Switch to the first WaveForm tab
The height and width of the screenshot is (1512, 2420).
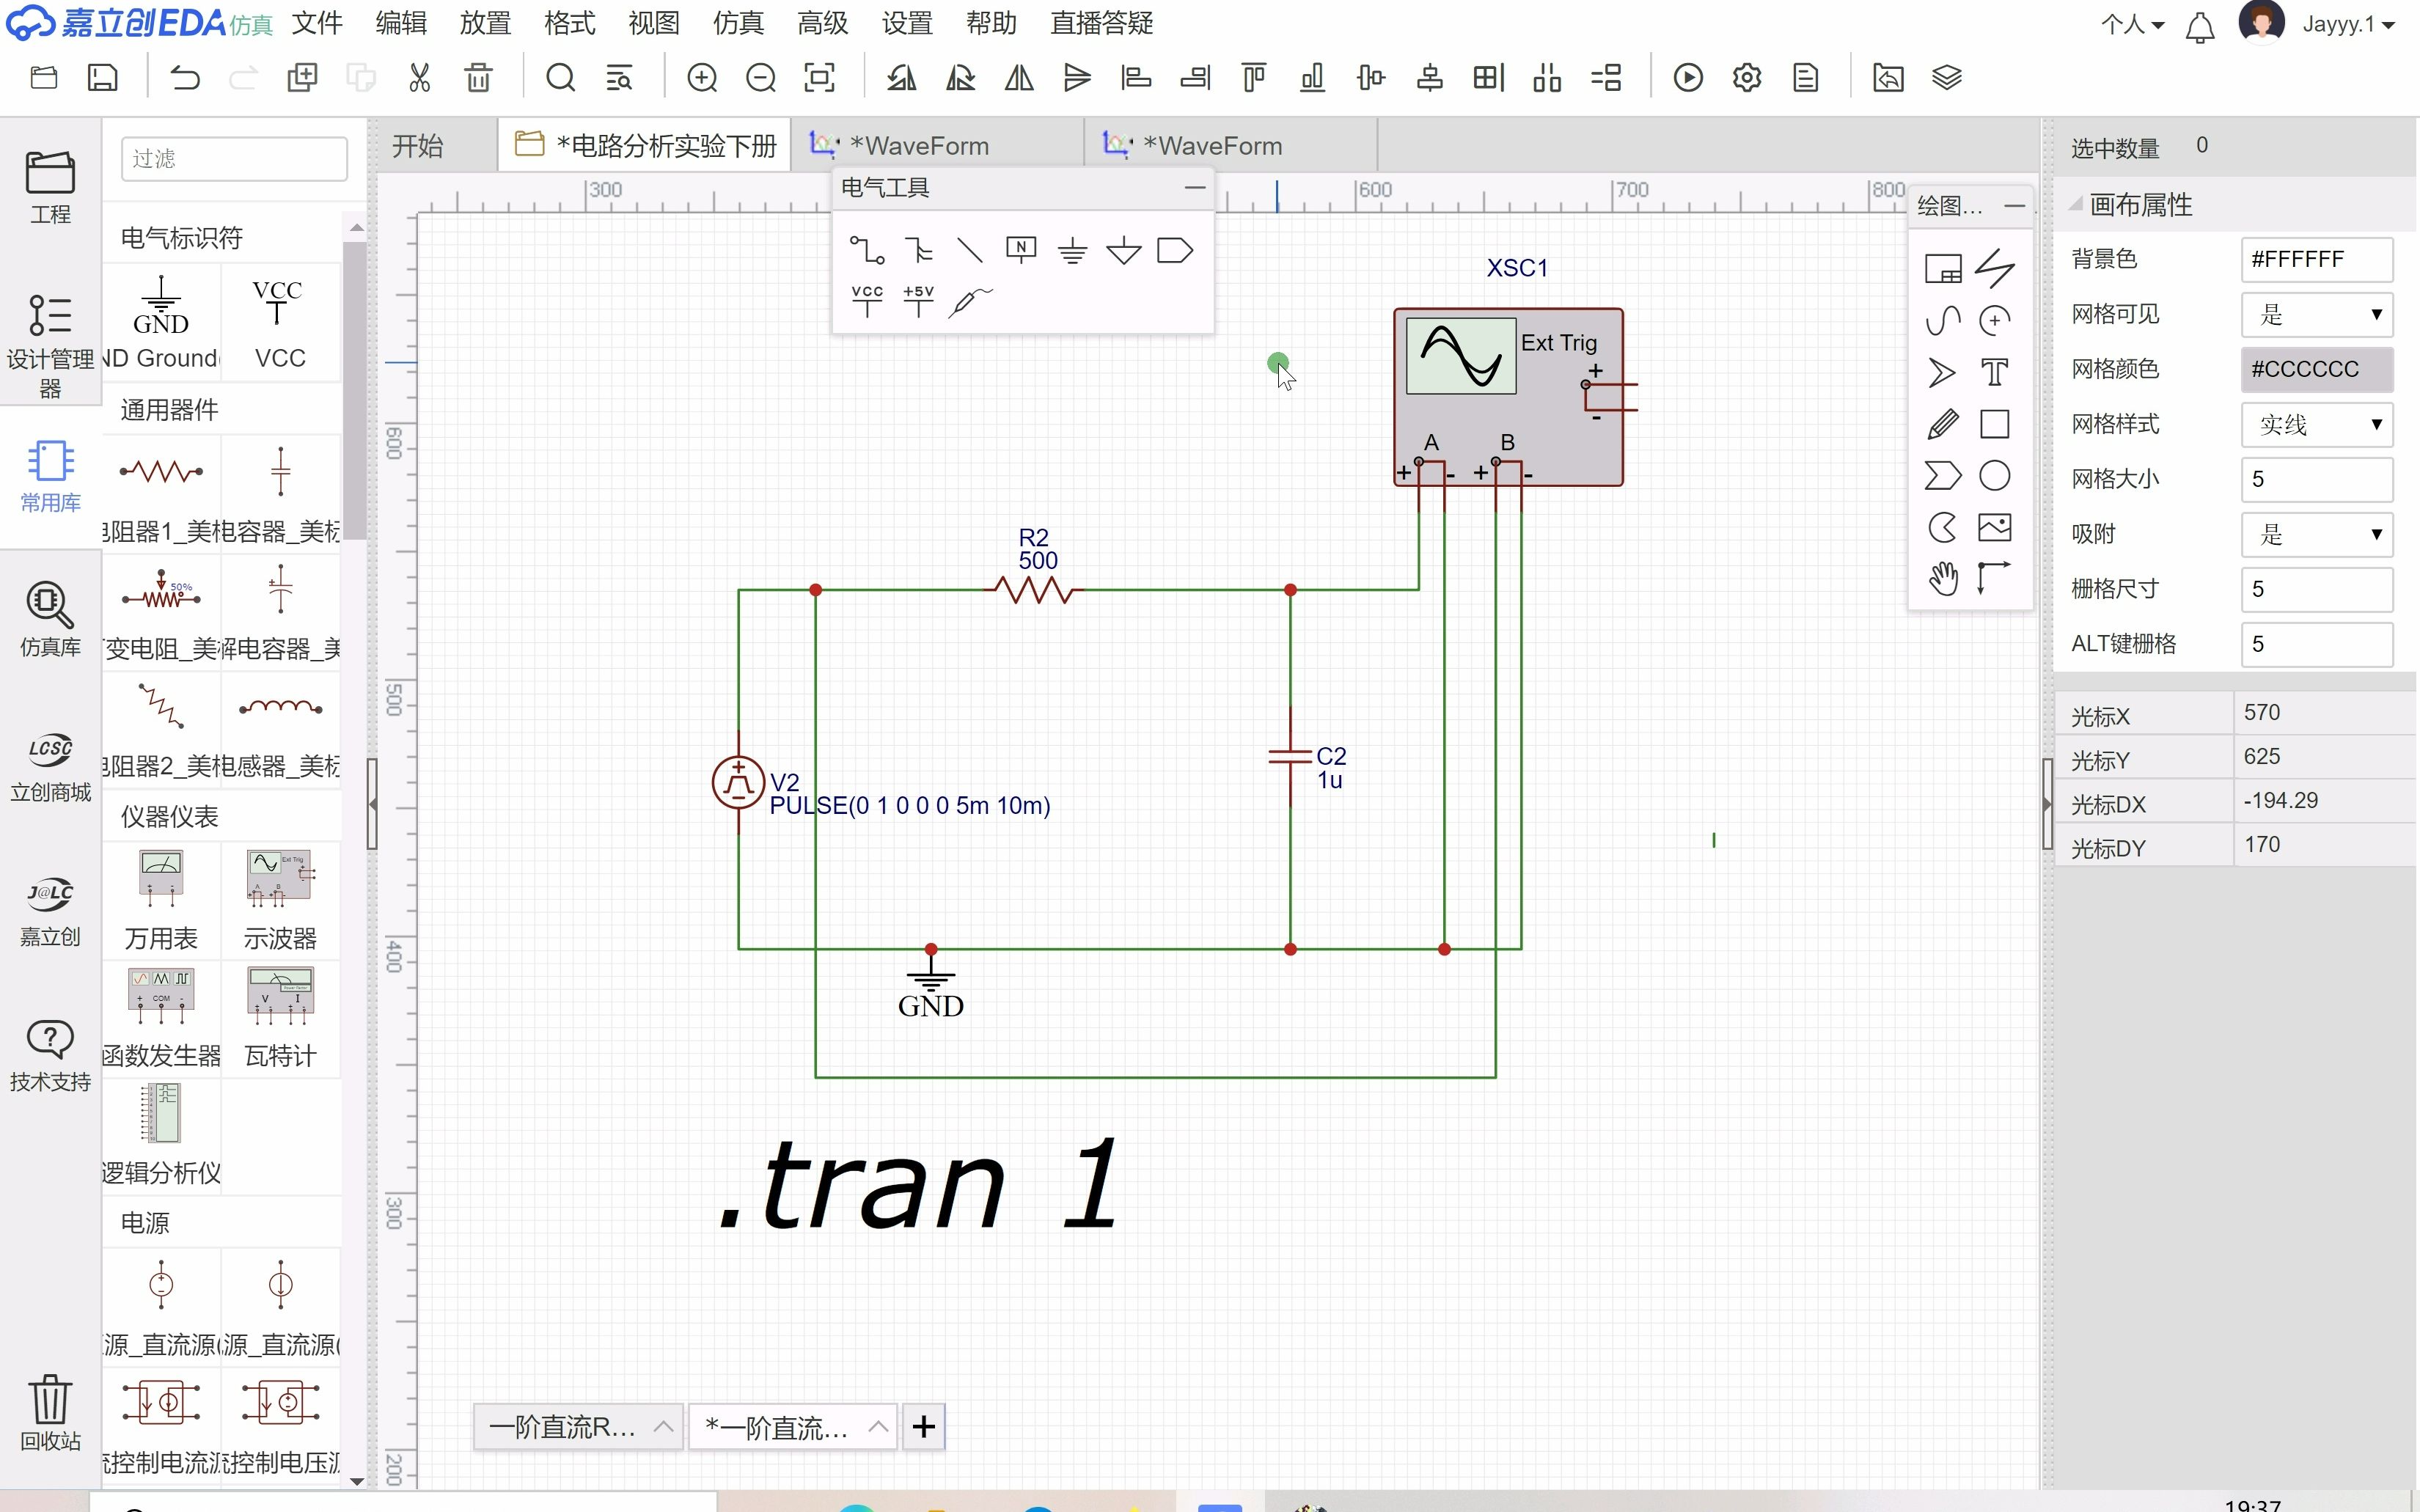point(918,146)
